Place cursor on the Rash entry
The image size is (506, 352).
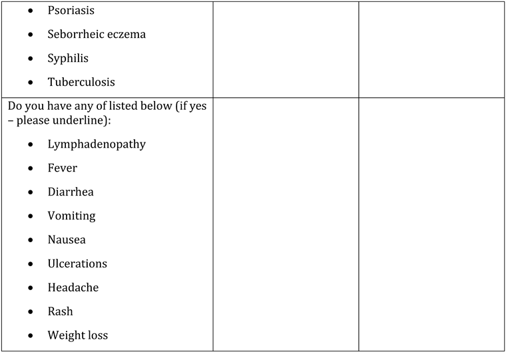(x=60, y=312)
